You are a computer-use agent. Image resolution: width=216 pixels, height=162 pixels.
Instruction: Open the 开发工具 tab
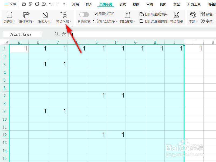(194, 4)
